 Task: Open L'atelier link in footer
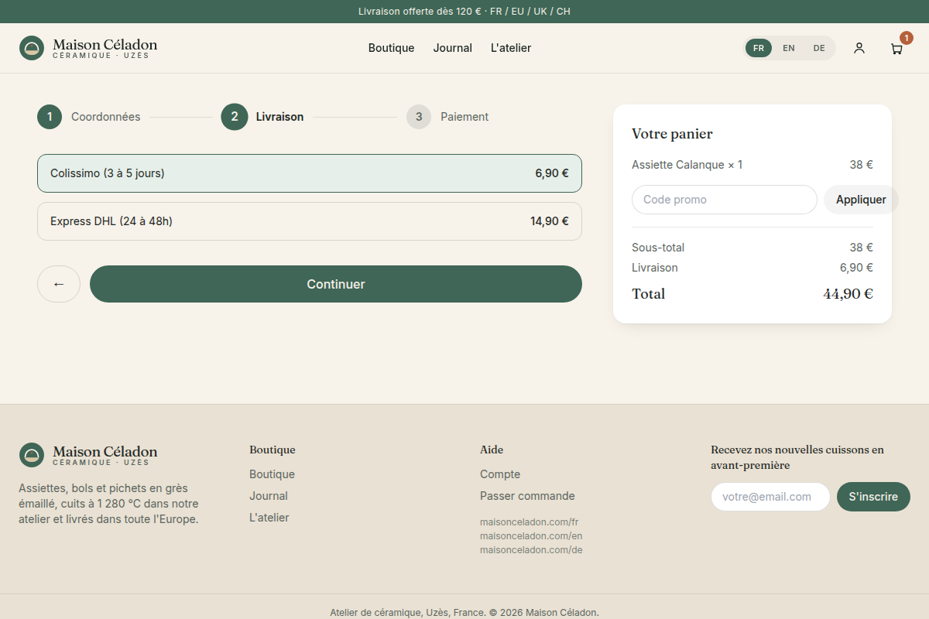click(x=269, y=518)
